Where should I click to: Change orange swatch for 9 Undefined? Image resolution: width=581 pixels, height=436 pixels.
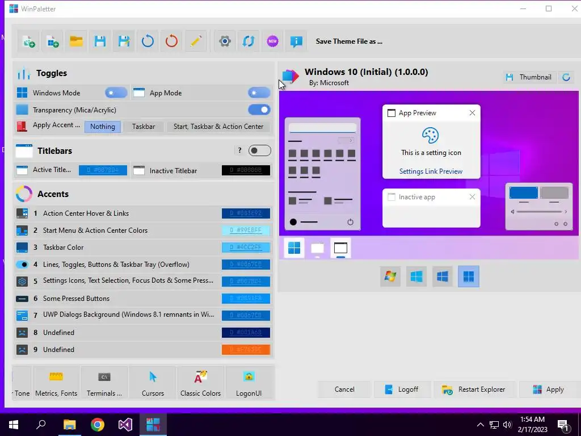(246, 350)
